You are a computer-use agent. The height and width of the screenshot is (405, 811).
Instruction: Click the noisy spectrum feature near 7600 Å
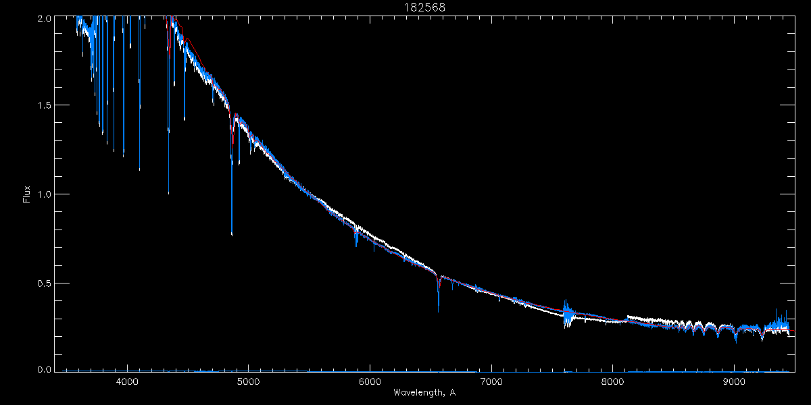568,314
